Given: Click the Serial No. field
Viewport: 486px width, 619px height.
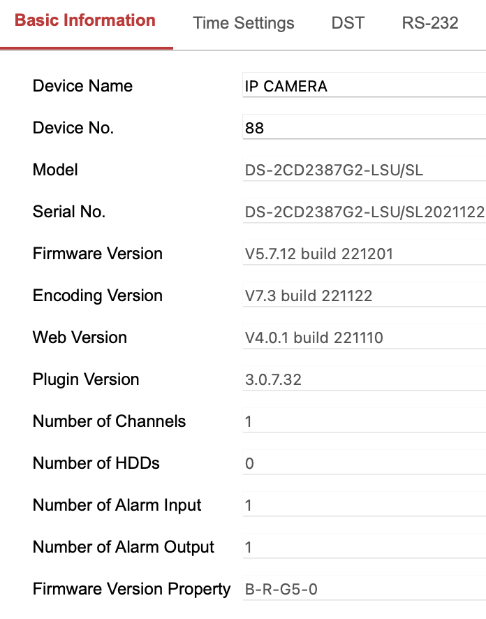Looking at the screenshot, I should [x=363, y=212].
